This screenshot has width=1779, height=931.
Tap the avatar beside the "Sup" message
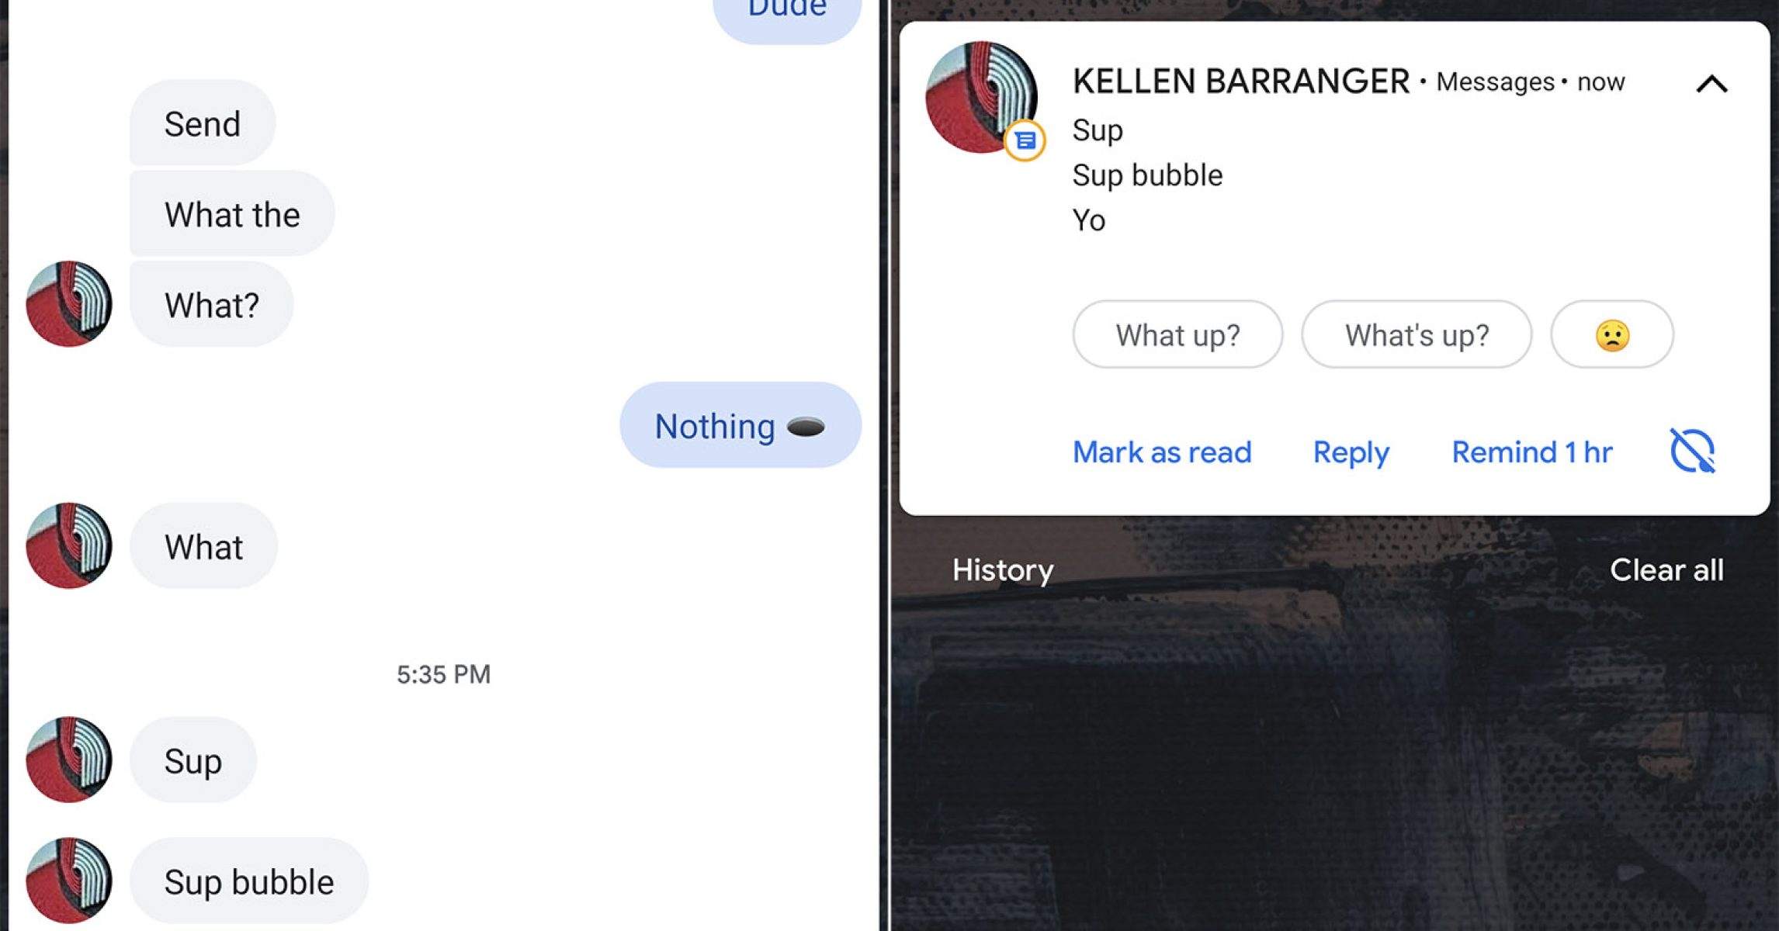click(69, 760)
